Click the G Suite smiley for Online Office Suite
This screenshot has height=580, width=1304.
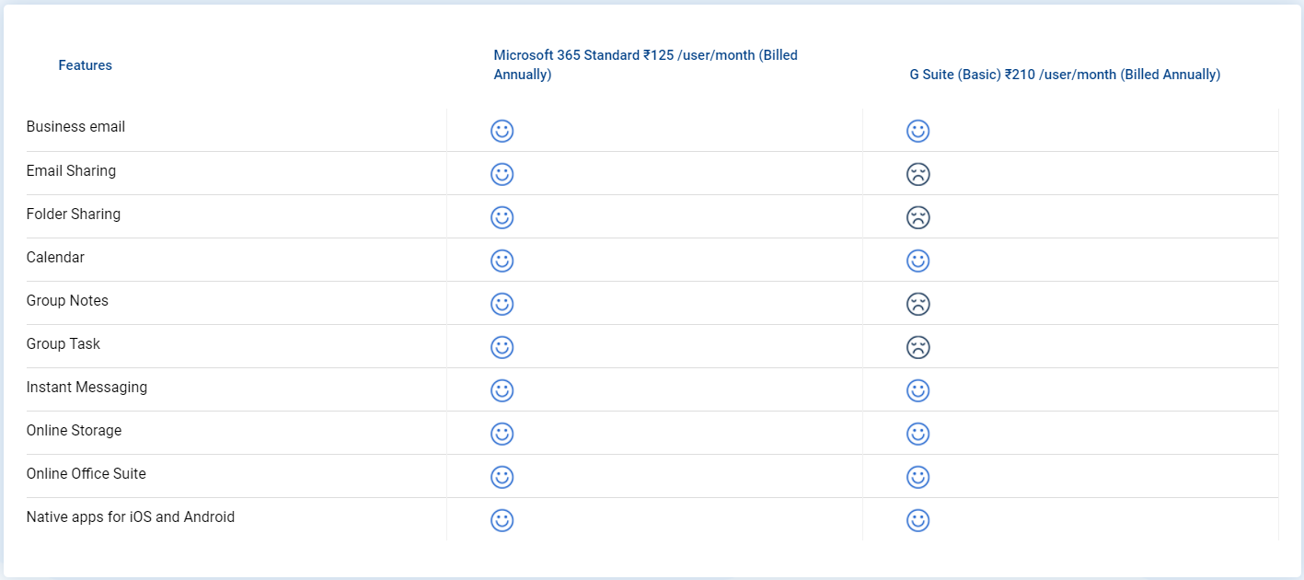pos(917,477)
